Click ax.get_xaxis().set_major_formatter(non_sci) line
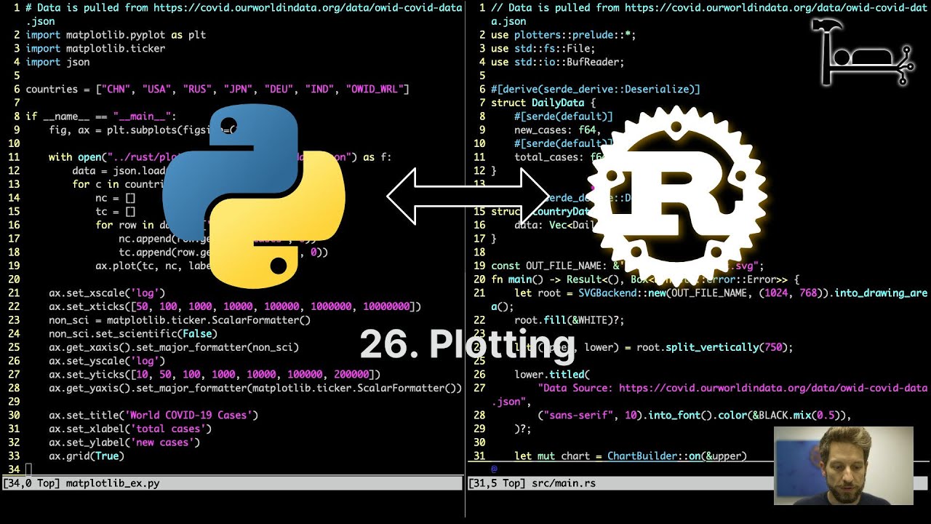This screenshot has height=524, width=931. click(x=174, y=347)
